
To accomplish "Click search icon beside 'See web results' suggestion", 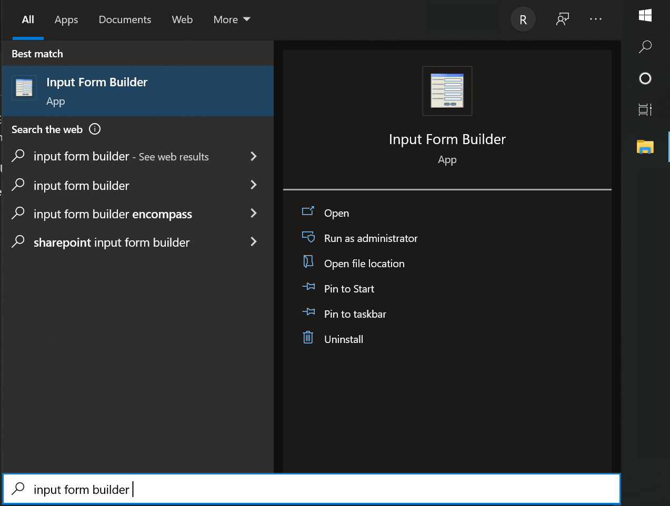I will coord(18,156).
